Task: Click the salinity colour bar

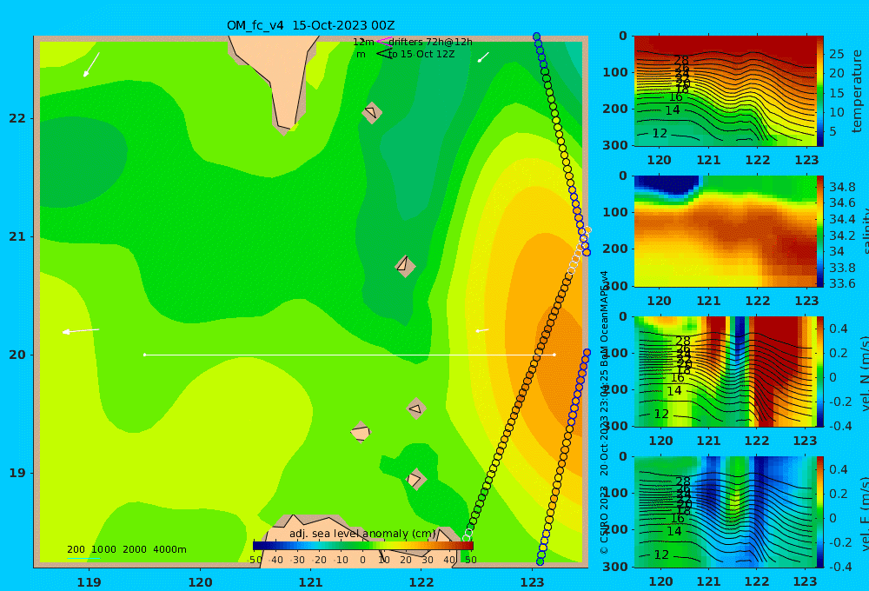Action: click(820, 231)
